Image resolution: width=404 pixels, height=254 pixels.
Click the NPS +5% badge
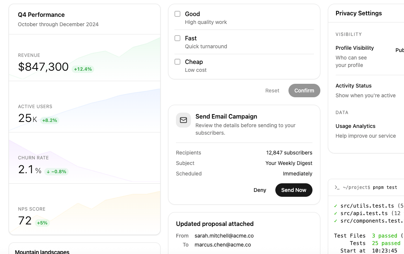42,223
